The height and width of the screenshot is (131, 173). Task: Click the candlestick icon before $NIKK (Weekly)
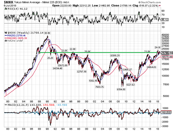(6, 33)
